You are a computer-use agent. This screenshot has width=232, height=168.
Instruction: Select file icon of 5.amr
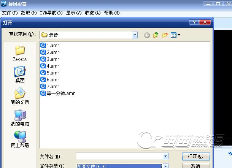click(x=43, y=73)
